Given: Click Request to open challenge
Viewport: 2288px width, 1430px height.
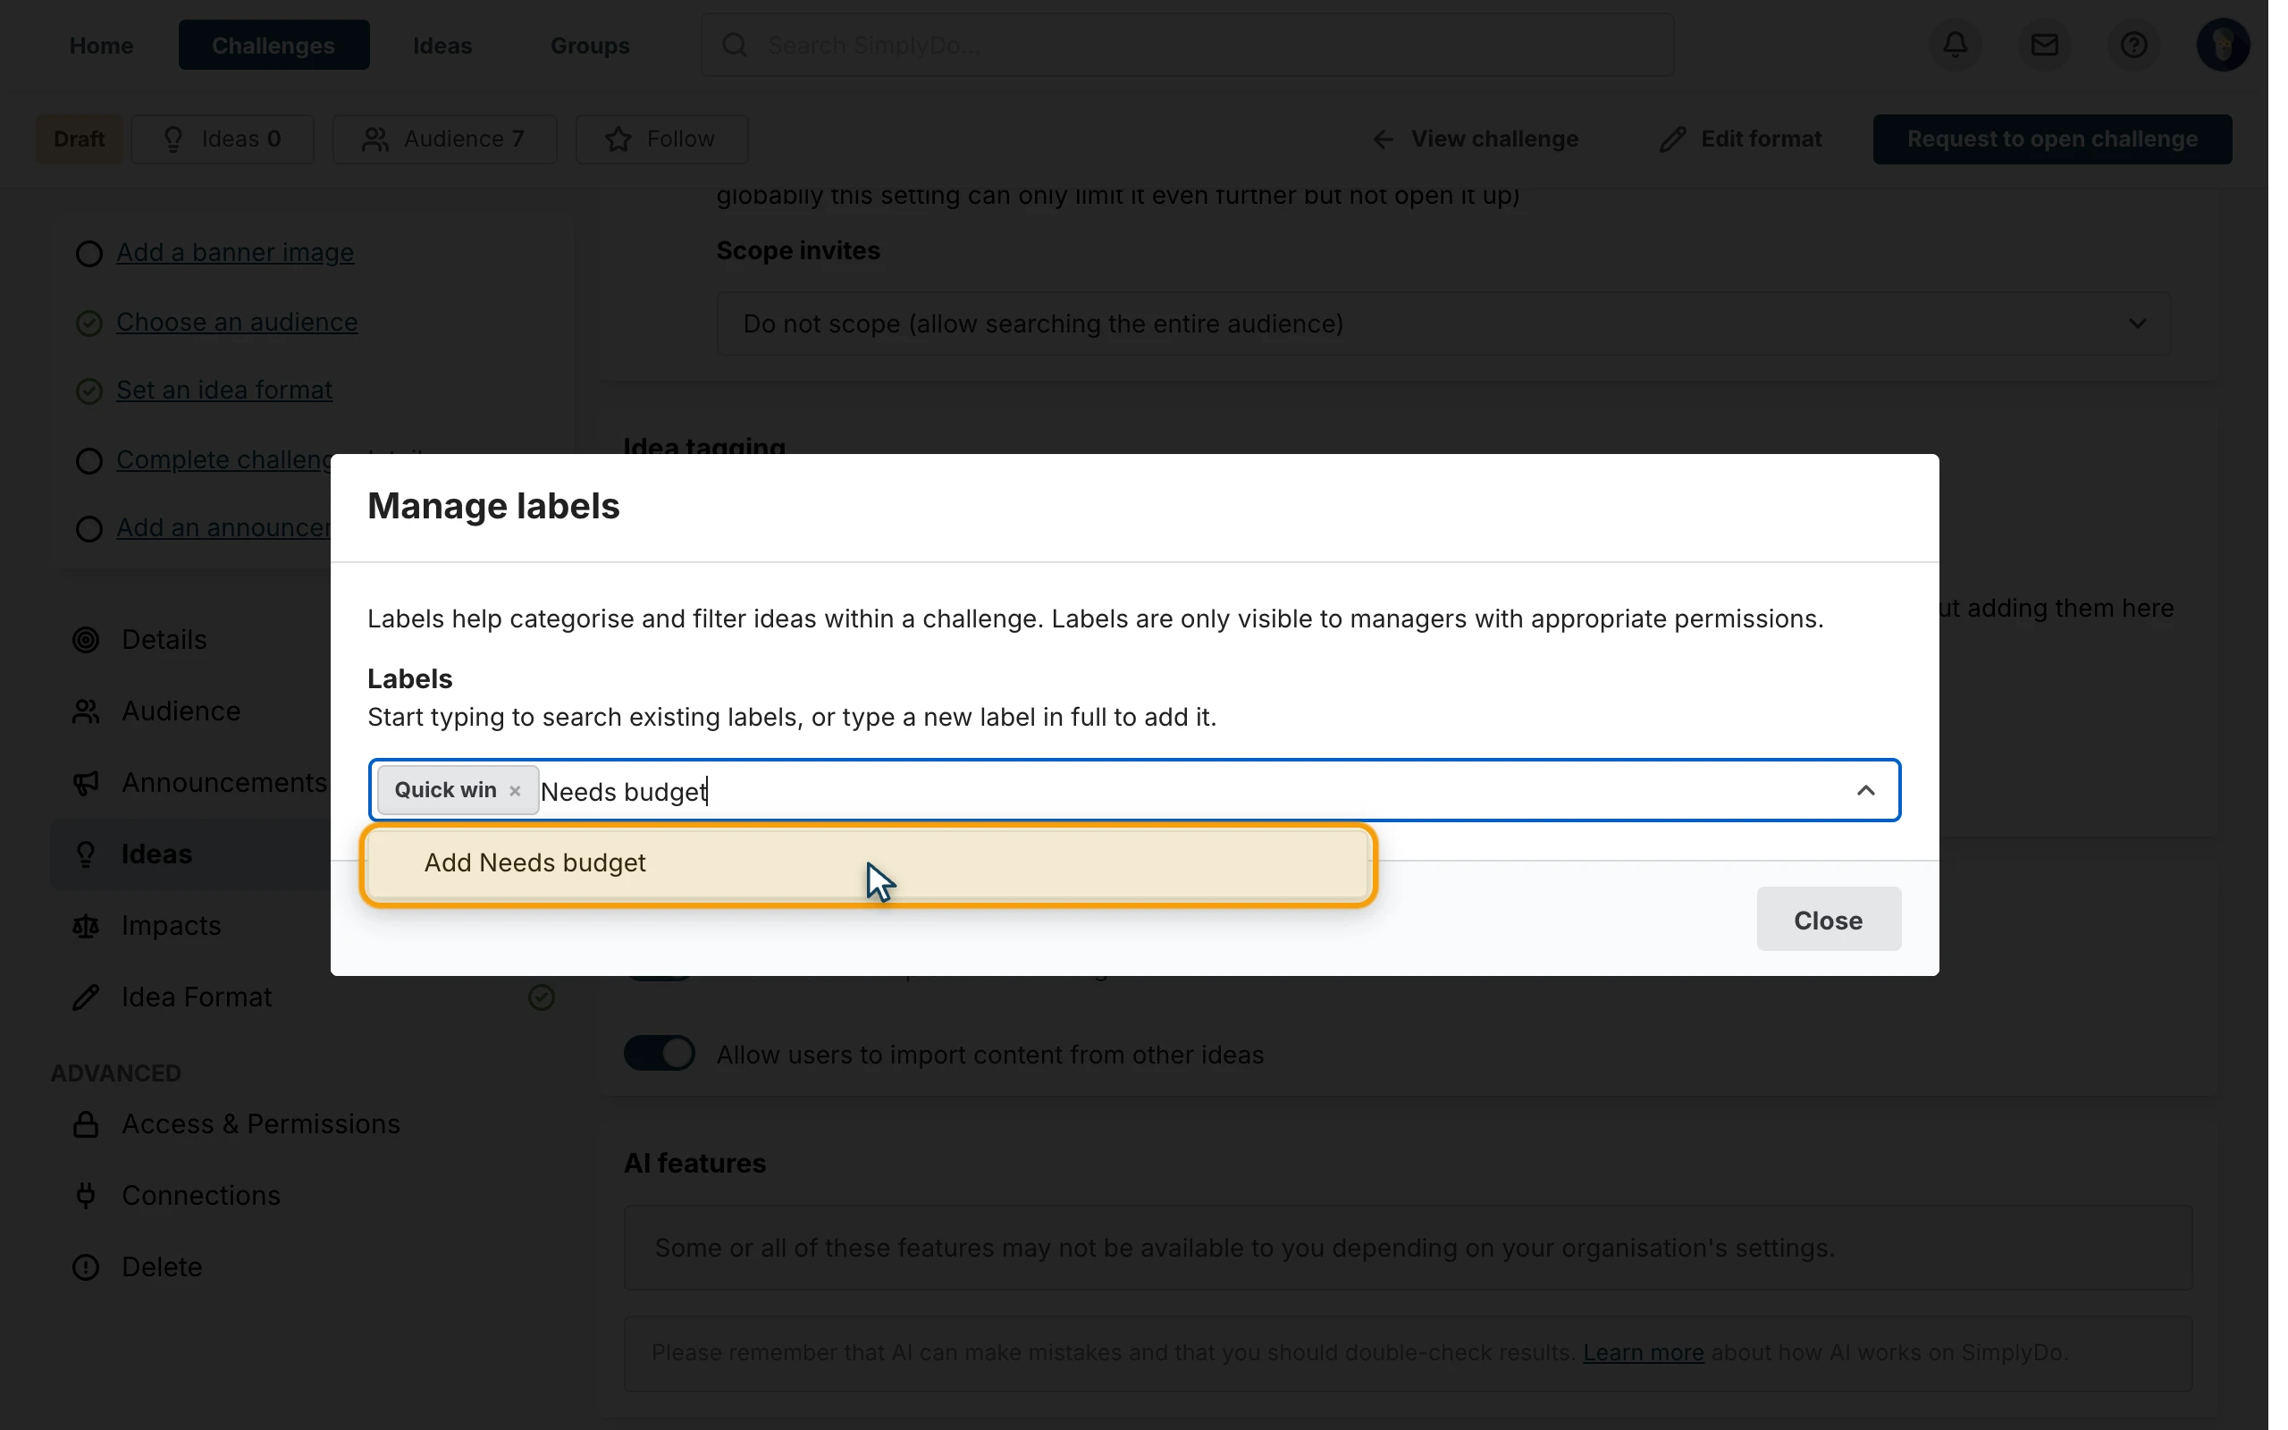Looking at the screenshot, I should (2052, 139).
